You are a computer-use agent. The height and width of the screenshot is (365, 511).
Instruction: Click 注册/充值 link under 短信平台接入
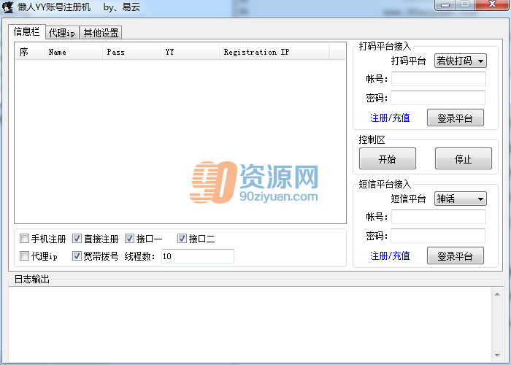390,255
